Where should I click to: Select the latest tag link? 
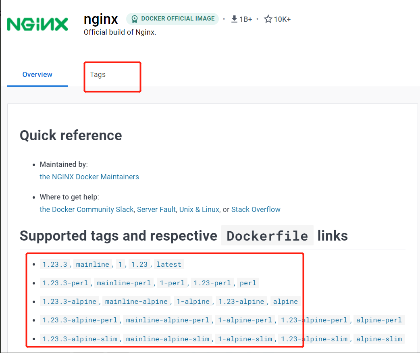point(169,264)
